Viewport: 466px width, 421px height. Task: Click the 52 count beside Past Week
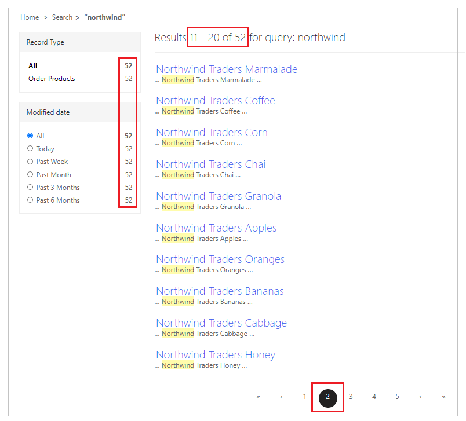click(x=129, y=162)
